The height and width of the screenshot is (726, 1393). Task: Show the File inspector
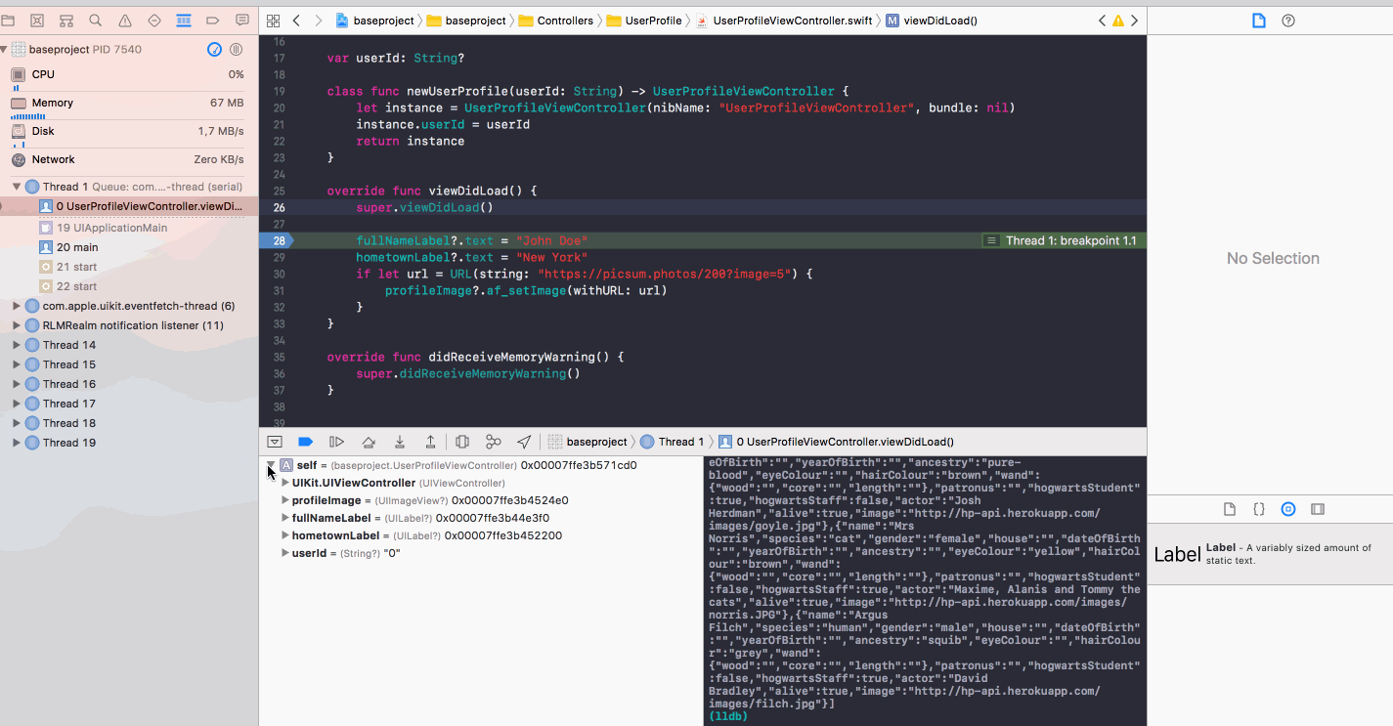click(x=1259, y=21)
